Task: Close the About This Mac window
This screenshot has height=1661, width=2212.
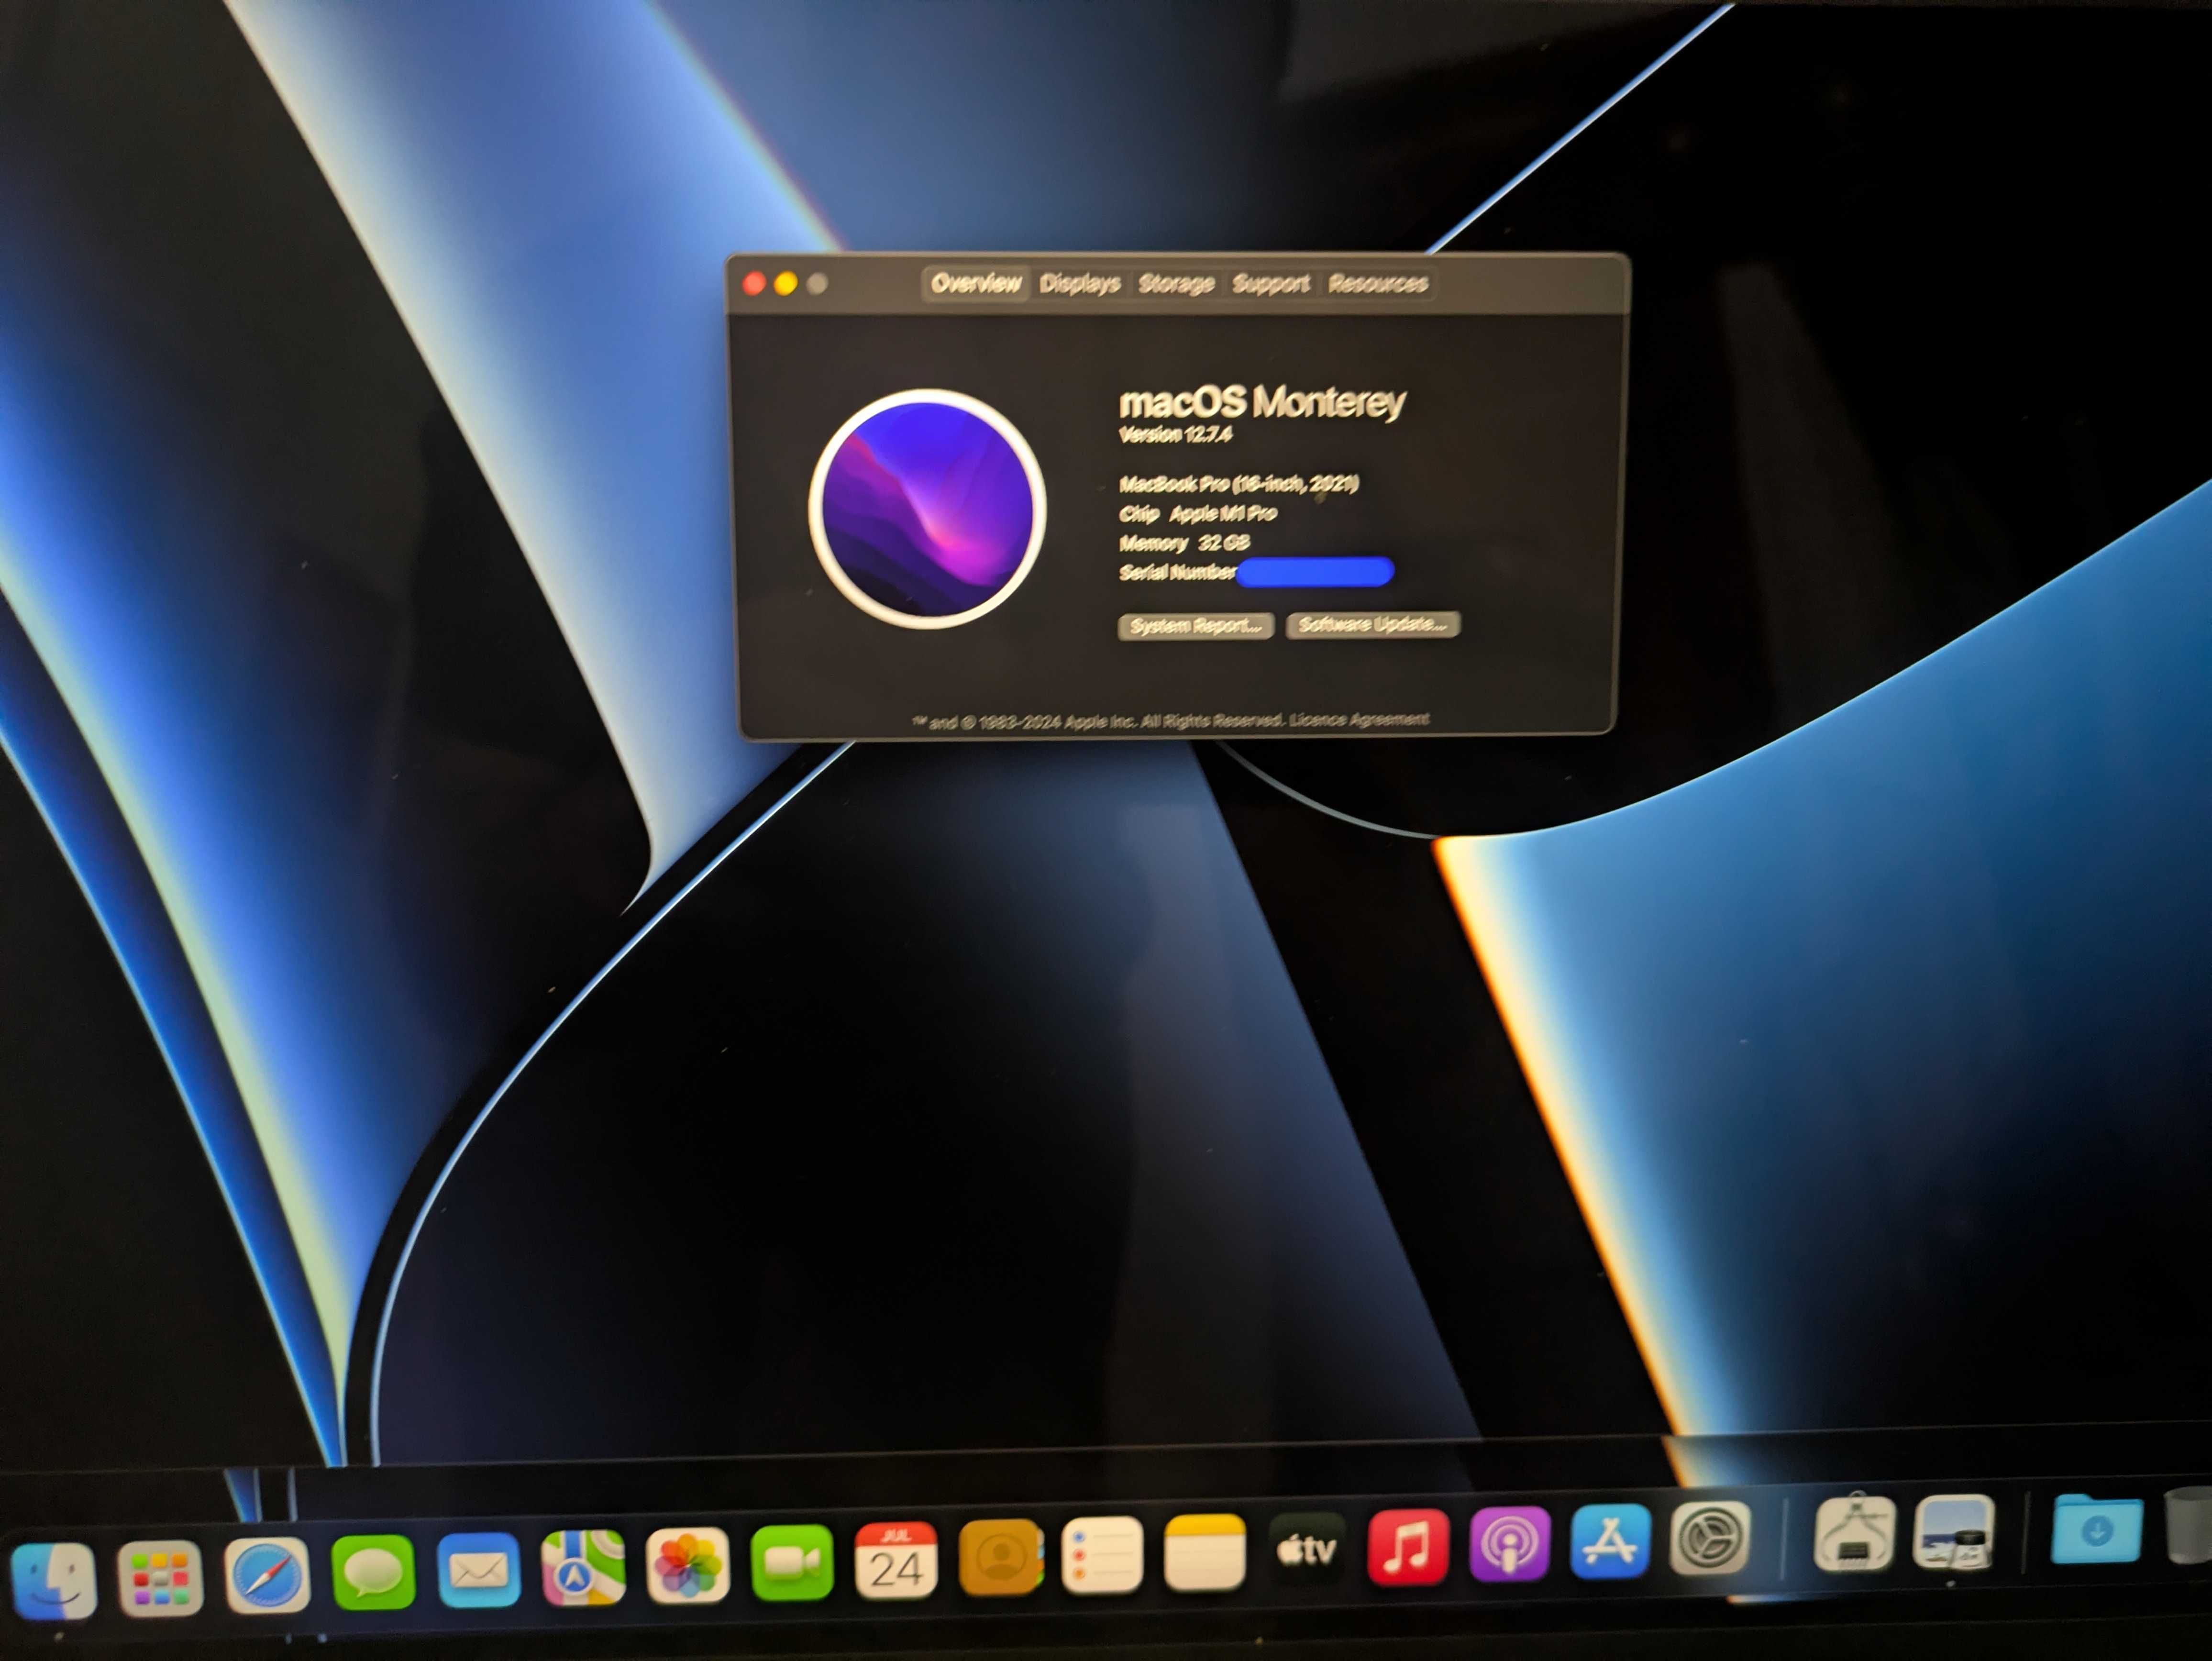Action: pyautogui.click(x=754, y=284)
